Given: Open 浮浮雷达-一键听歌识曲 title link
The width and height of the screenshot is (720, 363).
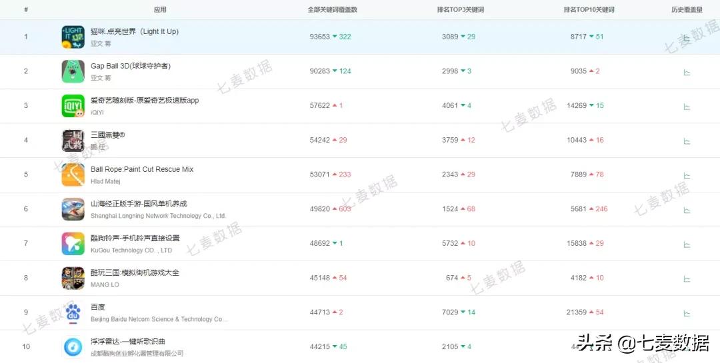Looking at the screenshot, I should pos(127,342).
